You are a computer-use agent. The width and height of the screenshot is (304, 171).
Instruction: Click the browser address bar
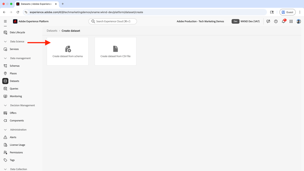tap(145, 12)
